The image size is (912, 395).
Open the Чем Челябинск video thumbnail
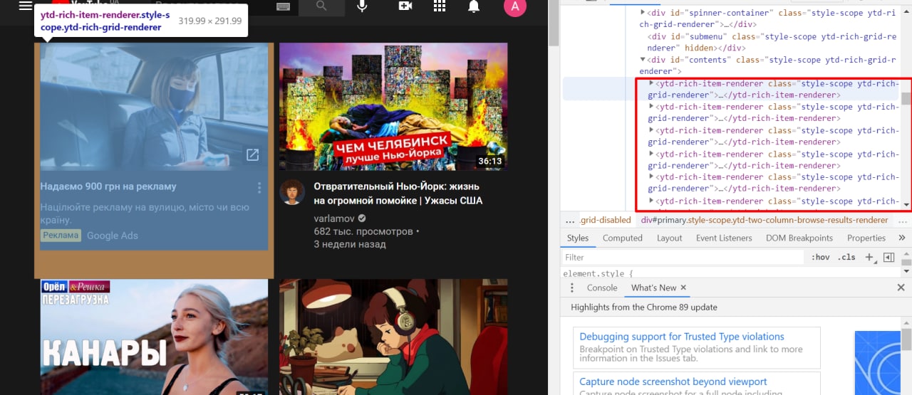(393, 107)
